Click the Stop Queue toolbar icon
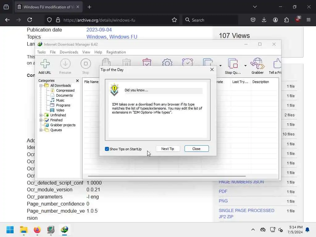Viewport: 316px width, 237px height. click(233, 64)
